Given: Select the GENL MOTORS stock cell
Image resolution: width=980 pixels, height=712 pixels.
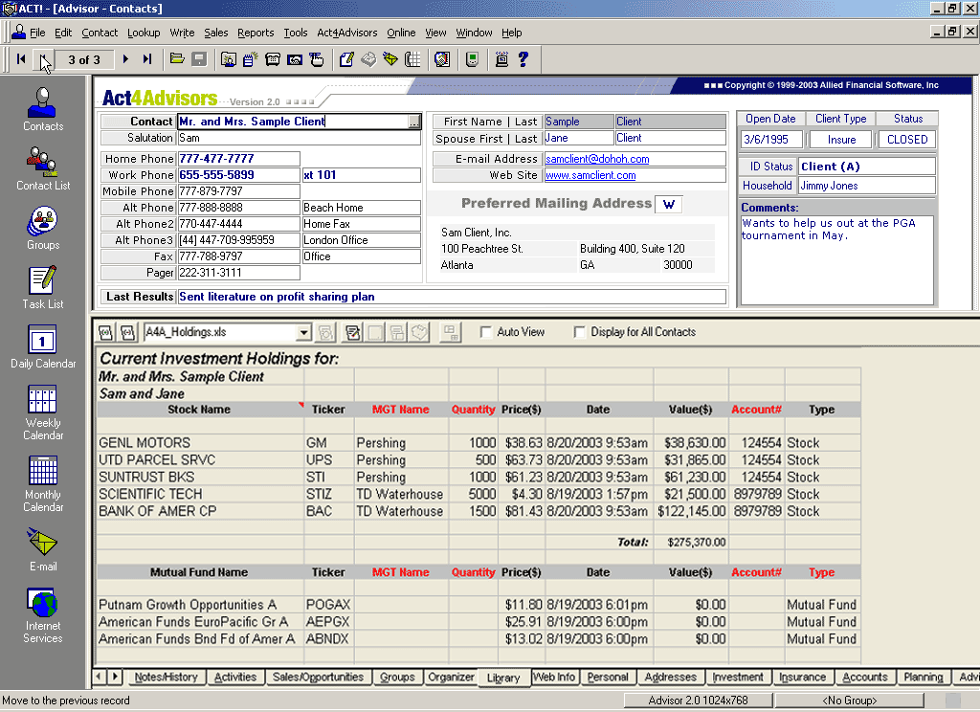Looking at the screenshot, I should tap(200, 443).
